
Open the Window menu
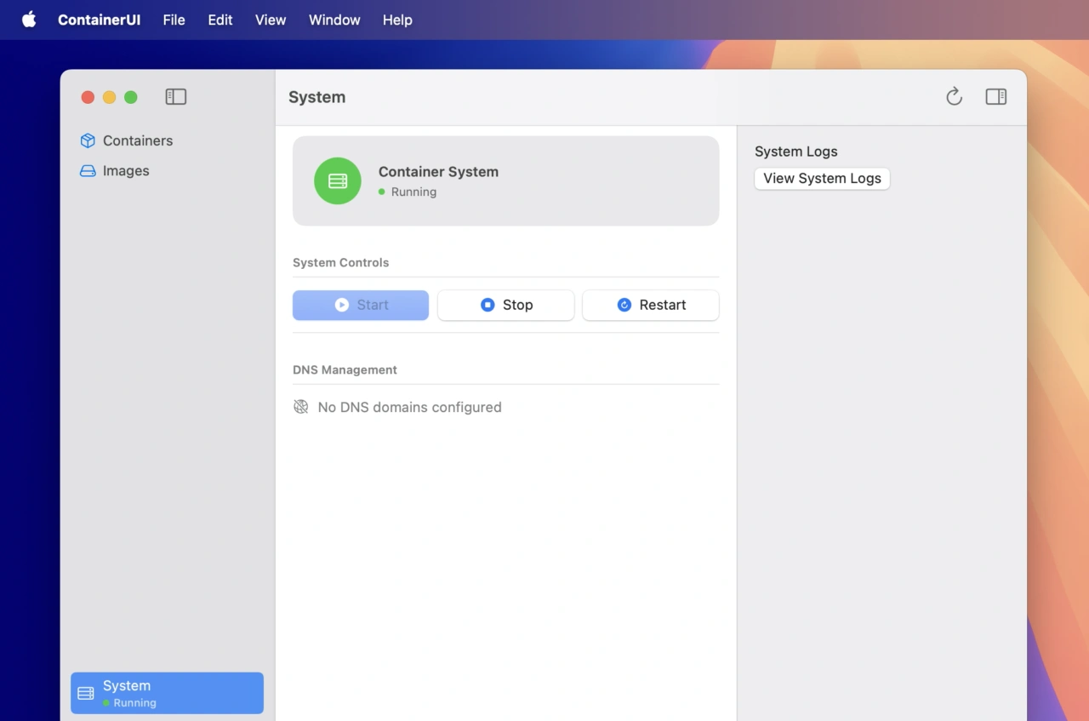(334, 20)
